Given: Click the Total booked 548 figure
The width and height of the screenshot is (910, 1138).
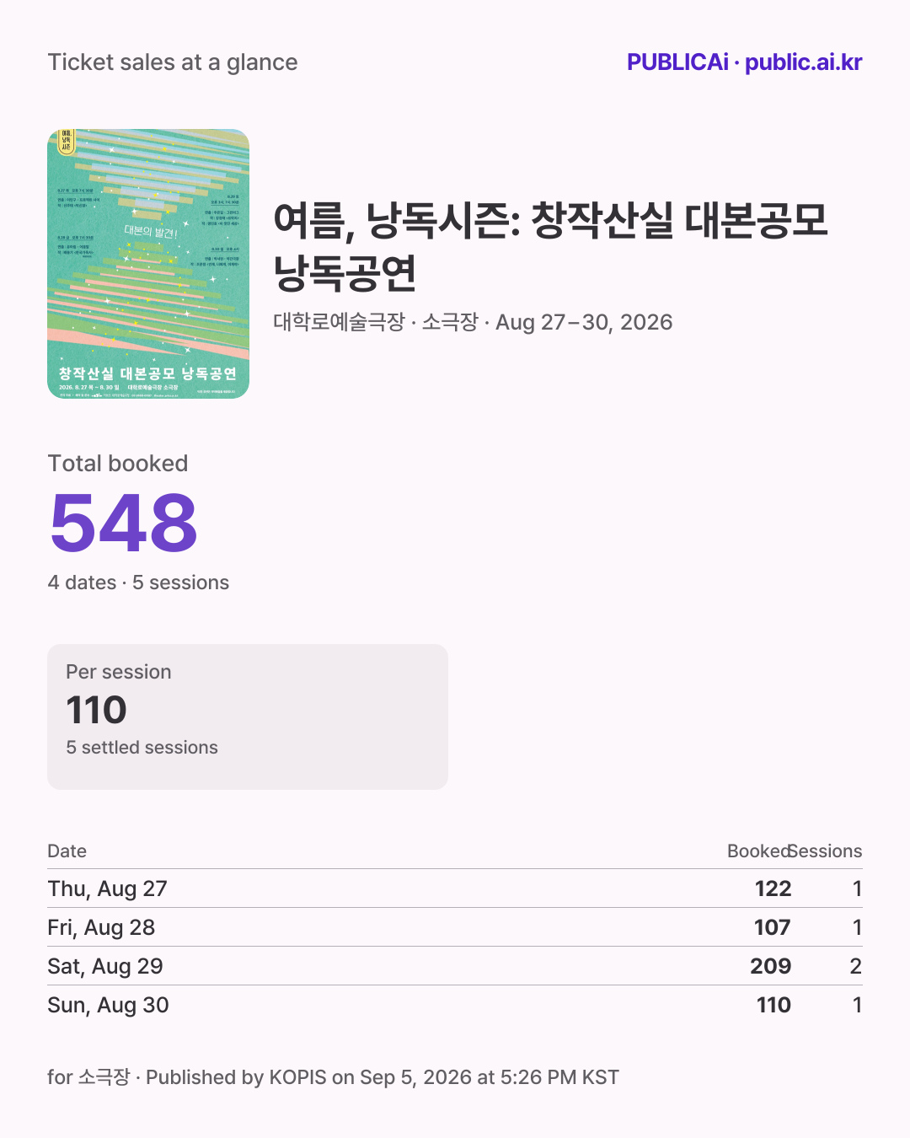Looking at the screenshot, I should point(124,523).
